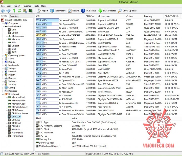Image resolution: width=182 pixels, height=156 pixels.
Task: Open the Report menu
Action: pos(17,6)
